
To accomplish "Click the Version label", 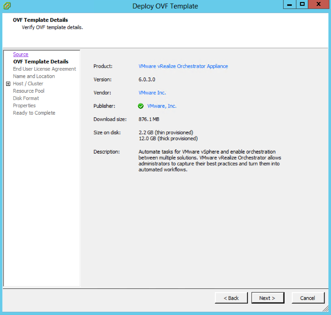I will 103,79.
